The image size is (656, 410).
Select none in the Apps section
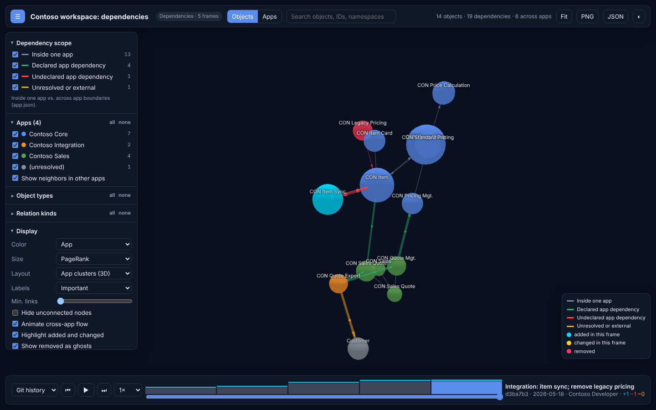[x=124, y=122]
